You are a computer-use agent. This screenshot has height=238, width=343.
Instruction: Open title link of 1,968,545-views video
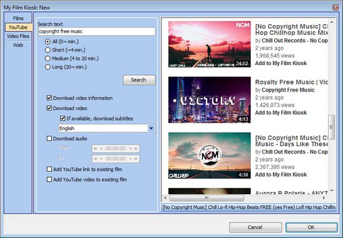pos(292,29)
